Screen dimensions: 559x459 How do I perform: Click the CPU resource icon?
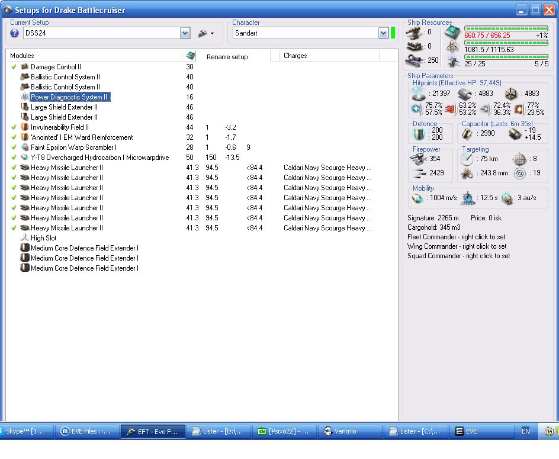452,33
